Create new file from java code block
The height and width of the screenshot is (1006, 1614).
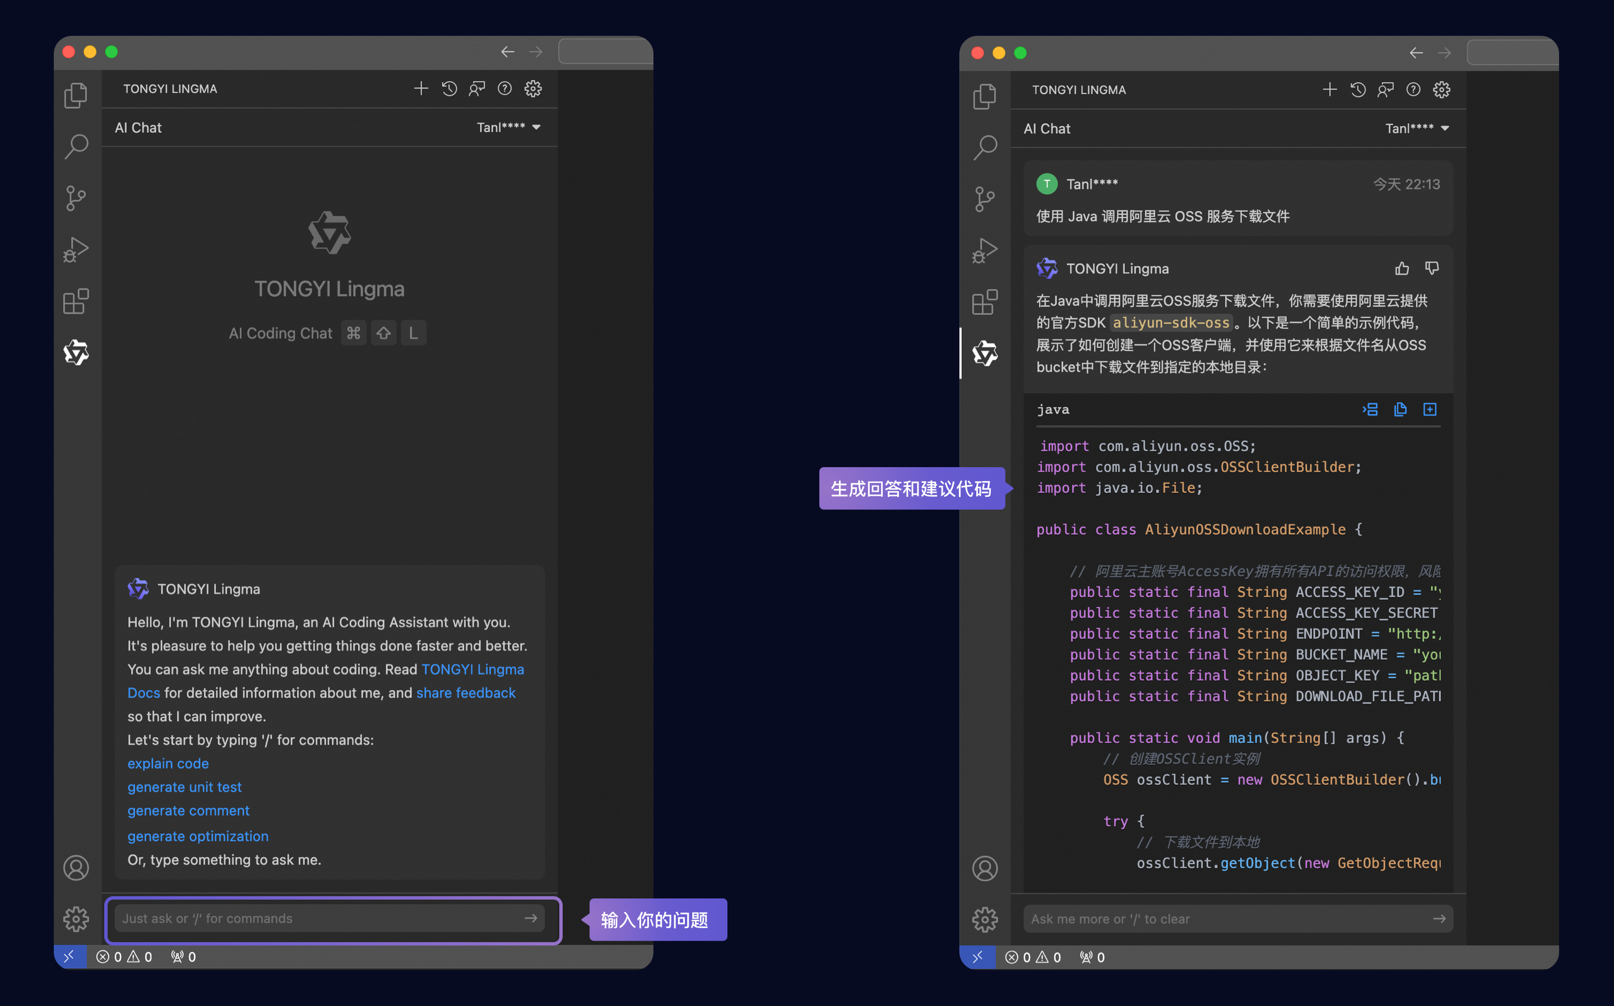pos(1430,409)
